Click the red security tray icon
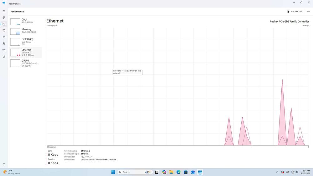 click(282, 172)
